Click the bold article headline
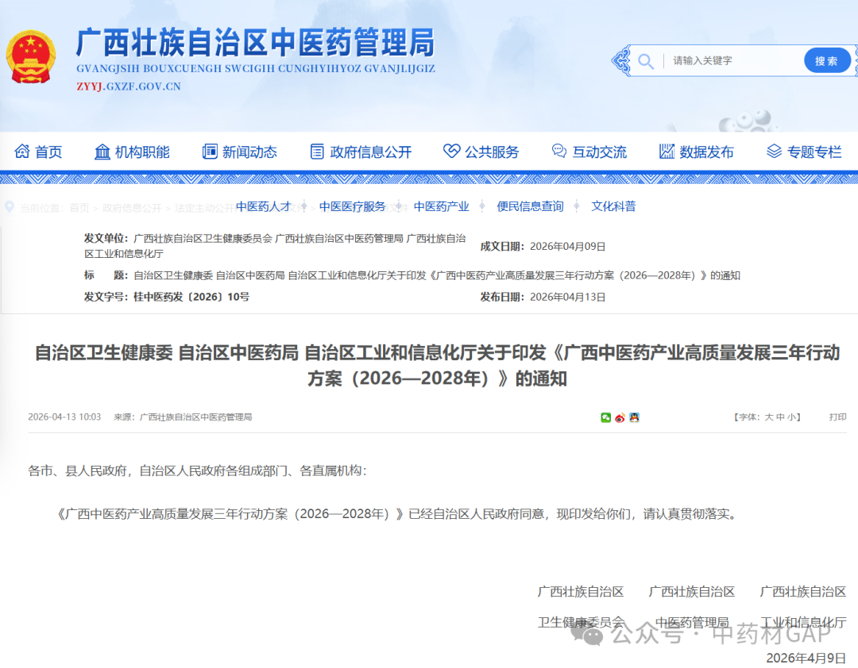This screenshot has width=858, height=668. [437, 365]
